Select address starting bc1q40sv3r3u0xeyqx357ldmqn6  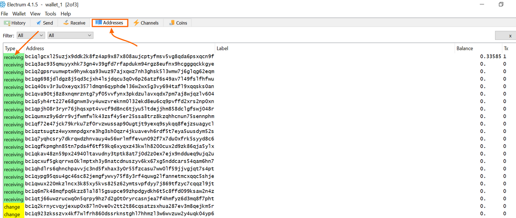[x=120, y=87]
